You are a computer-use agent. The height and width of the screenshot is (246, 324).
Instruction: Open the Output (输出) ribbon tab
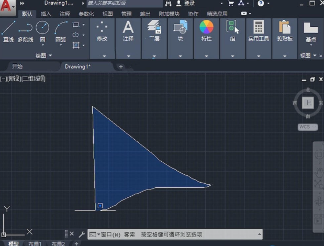[145, 14]
